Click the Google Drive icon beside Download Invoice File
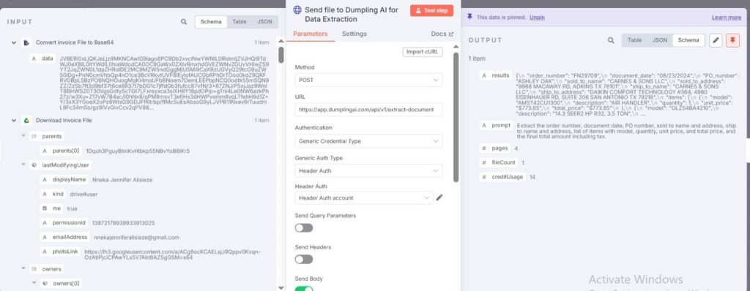 tap(27, 121)
